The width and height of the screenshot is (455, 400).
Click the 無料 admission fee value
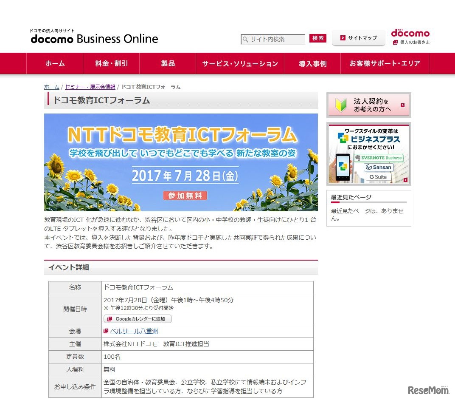[110, 369]
